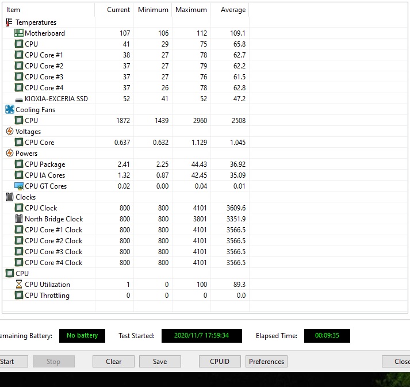Click the Average column header
This screenshot has width=410, height=387.
point(230,10)
